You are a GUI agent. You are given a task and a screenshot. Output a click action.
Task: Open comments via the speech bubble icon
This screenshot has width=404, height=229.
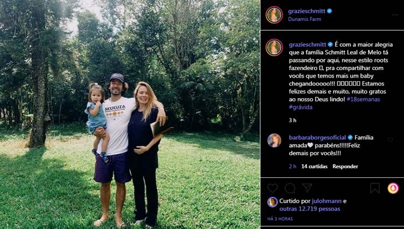coord(290,188)
